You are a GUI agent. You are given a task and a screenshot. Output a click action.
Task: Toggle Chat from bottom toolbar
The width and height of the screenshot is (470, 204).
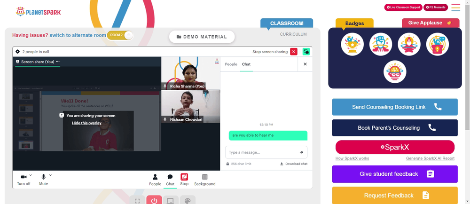170,180
